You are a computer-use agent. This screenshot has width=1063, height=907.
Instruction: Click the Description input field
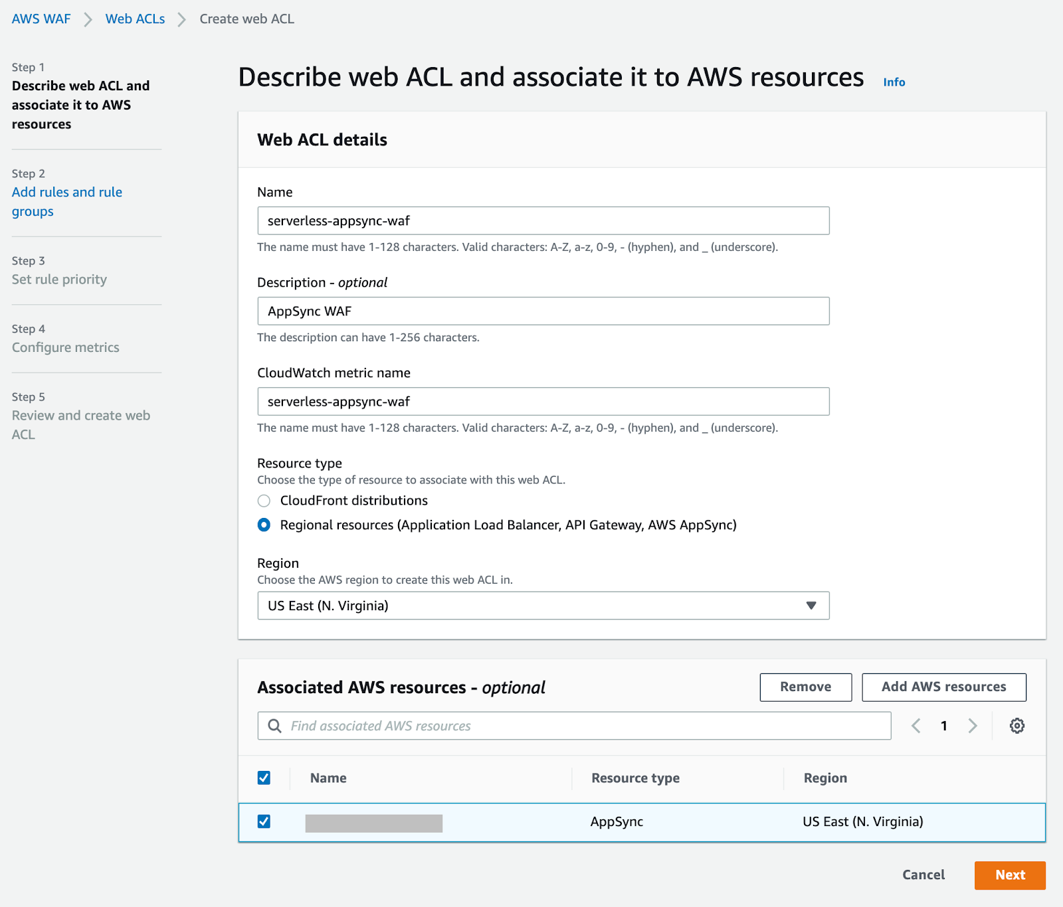coord(543,311)
